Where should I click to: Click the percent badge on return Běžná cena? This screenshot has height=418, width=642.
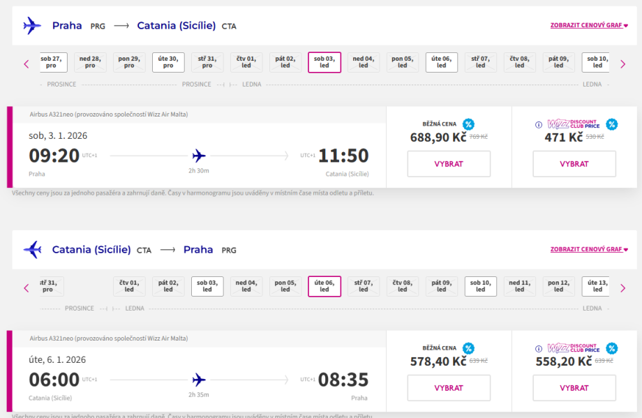click(468, 348)
